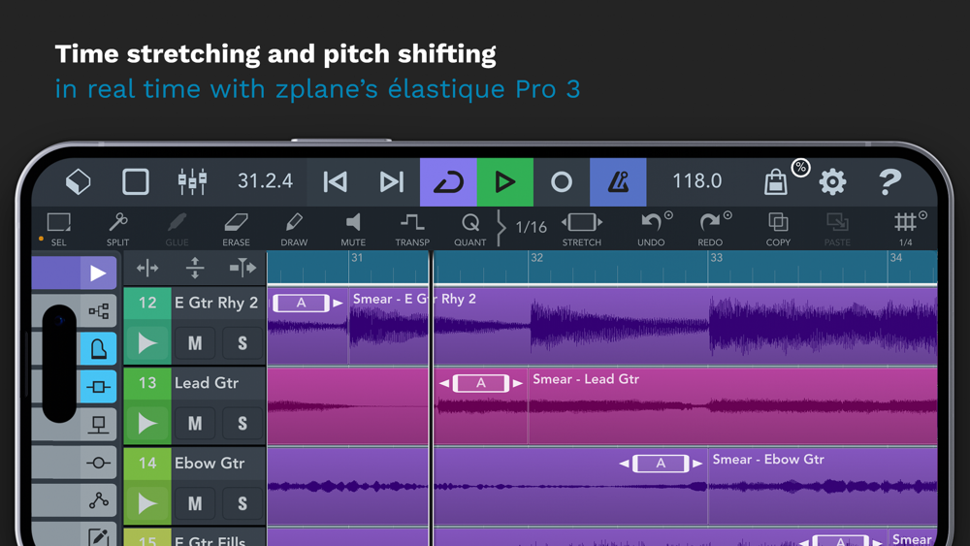Select the ERASE tool
The height and width of the screenshot is (546, 970).
coord(236,229)
